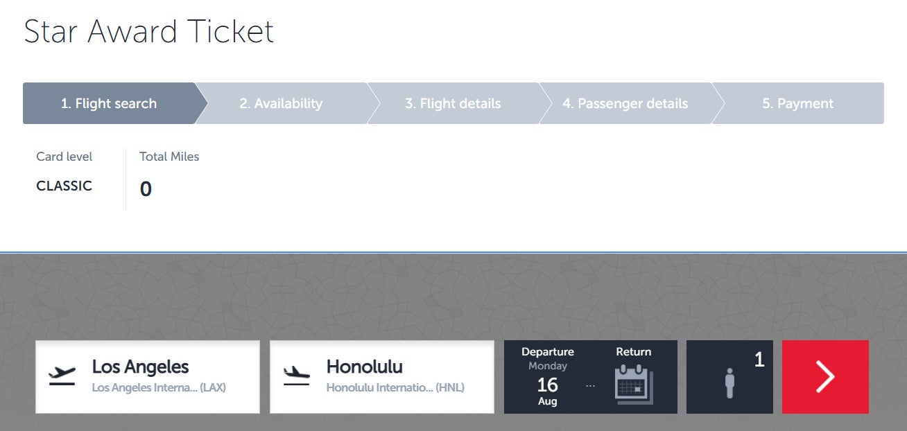907x431 pixels.
Task: Click the Star Award Ticket heading
Action: [149, 32]
